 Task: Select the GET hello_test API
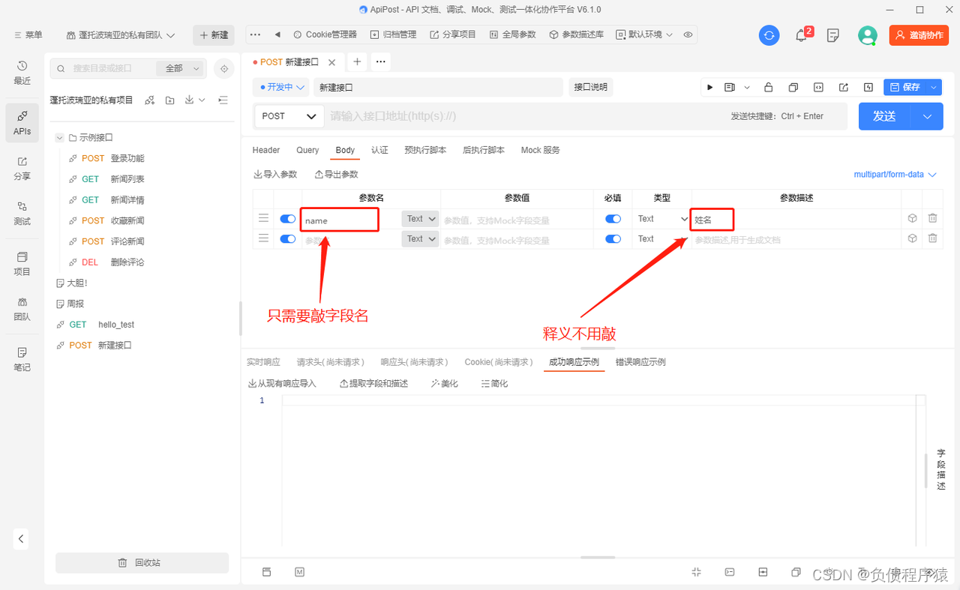(x=101, y=325)
